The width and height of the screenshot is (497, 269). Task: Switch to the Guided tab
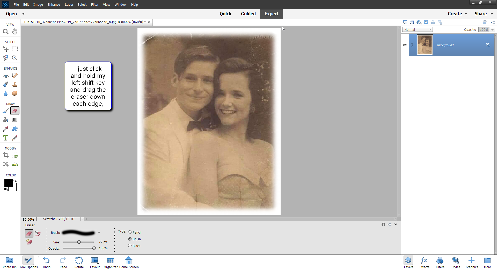click(x=248, y=14)
